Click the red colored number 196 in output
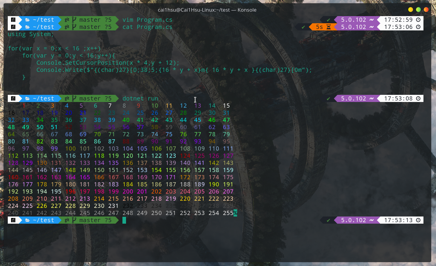 (x=70, y=191)
